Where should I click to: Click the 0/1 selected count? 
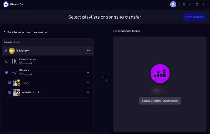point(26,63)
